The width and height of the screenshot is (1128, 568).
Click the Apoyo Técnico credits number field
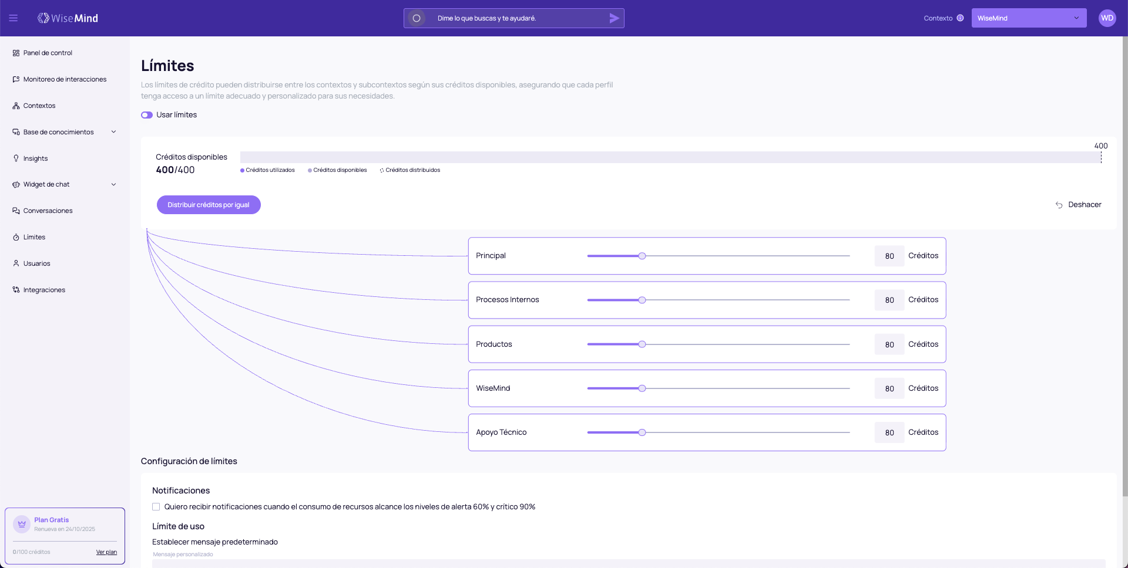point(889,432)
